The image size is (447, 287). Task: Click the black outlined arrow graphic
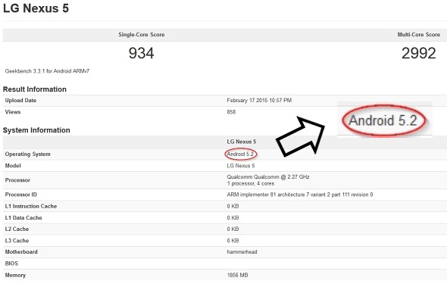pos(301,136)
